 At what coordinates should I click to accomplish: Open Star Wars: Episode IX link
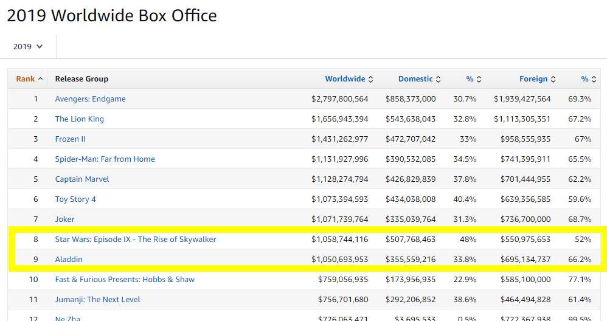tap(136, 240)
